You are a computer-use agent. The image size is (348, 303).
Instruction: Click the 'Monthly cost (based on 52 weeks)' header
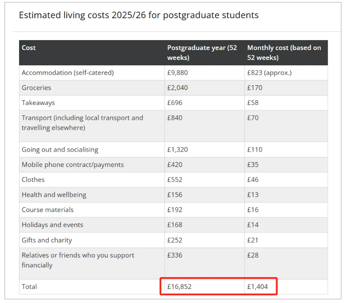pos(284,52)
